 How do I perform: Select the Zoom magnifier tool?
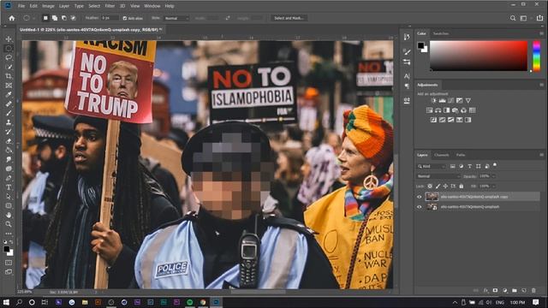tap(9, 224)
